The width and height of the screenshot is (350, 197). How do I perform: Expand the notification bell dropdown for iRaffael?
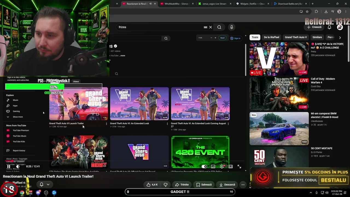pyautogui.click(x=45, y=184)
